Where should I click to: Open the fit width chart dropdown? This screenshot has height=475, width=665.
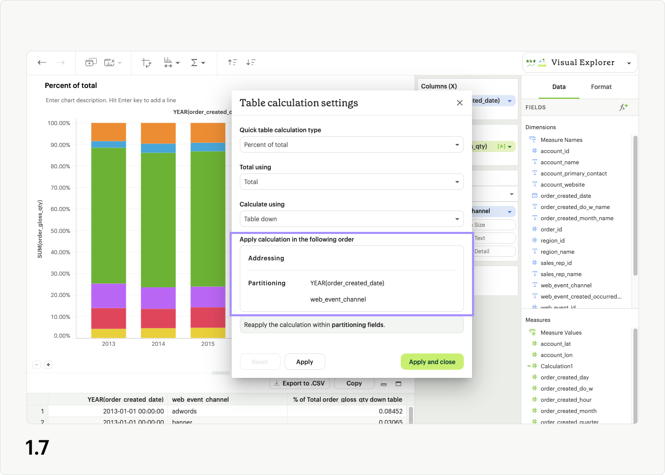click(172, 63)
